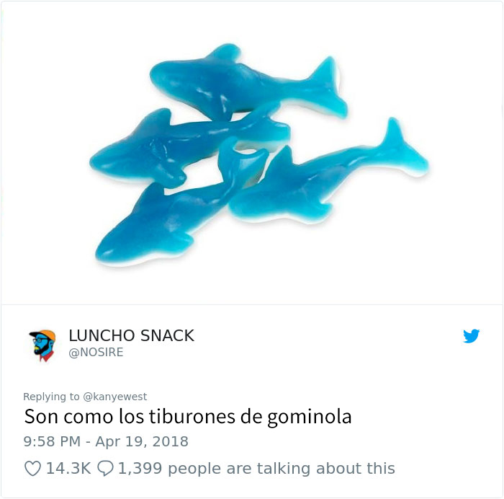Click the "Apr 19, 2018" date text
The height and width of the screenshot is (499, 504).
pos(141,441)
